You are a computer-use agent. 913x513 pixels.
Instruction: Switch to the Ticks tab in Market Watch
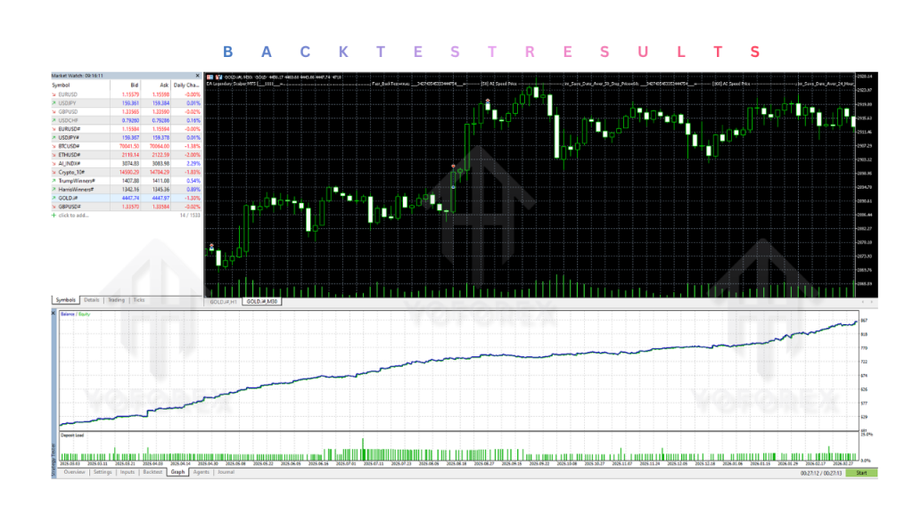(139, 299)
